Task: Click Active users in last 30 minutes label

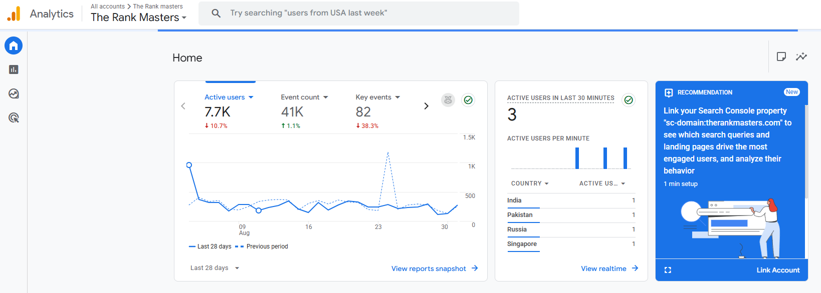Action: 560,98
